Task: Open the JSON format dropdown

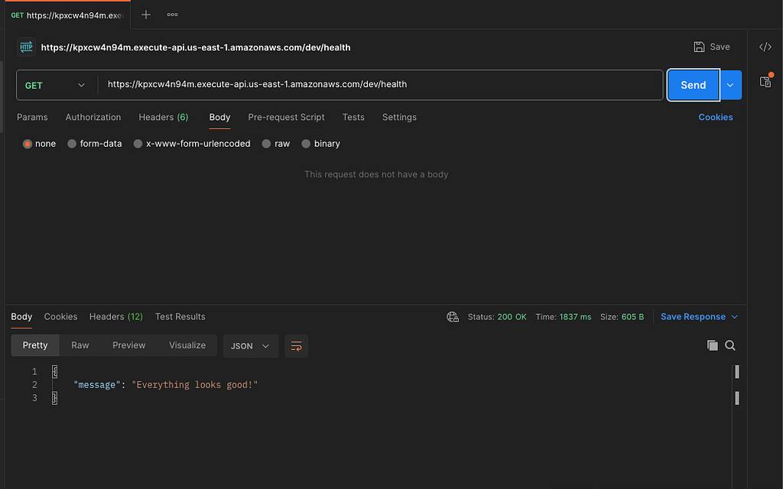Action: [x=250, y=346]
